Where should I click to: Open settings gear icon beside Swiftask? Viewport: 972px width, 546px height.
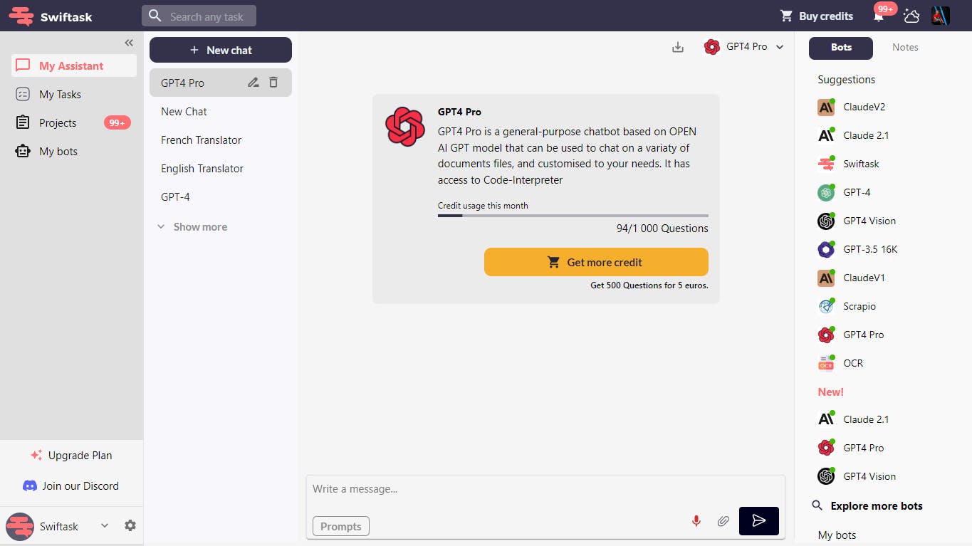pyautogui.click(x=130, y=526)
